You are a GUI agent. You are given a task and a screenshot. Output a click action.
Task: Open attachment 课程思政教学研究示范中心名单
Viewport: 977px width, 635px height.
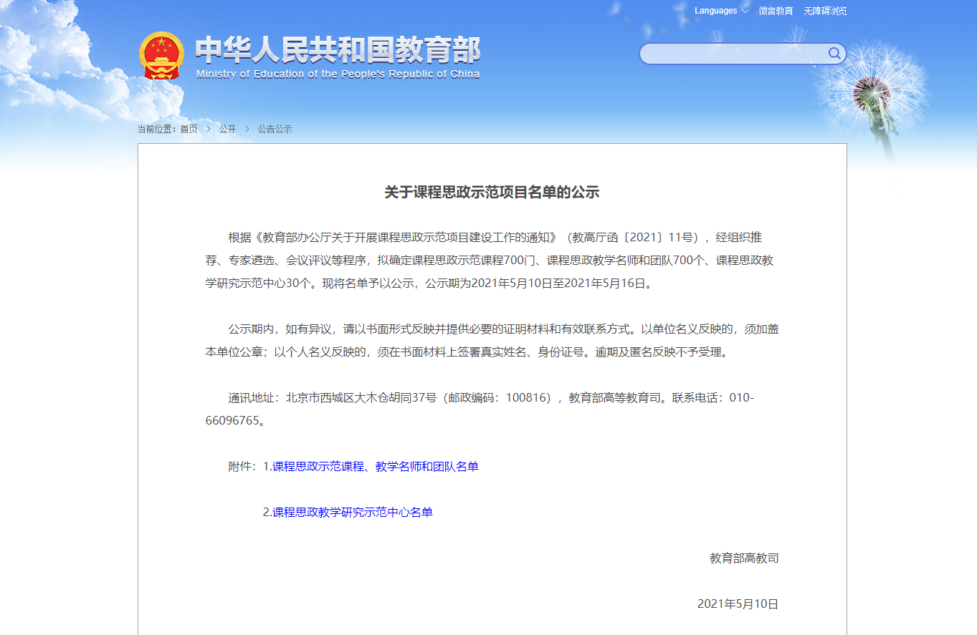pyautogui.click(x=352, y=513)
